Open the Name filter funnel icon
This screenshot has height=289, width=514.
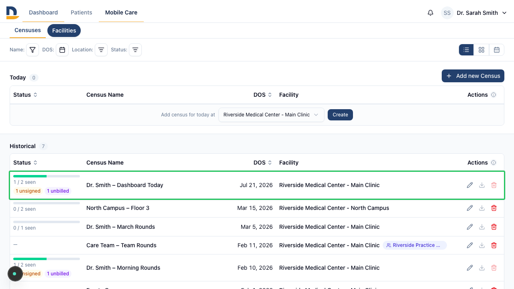pyautogui.click(x=33, y=50)
